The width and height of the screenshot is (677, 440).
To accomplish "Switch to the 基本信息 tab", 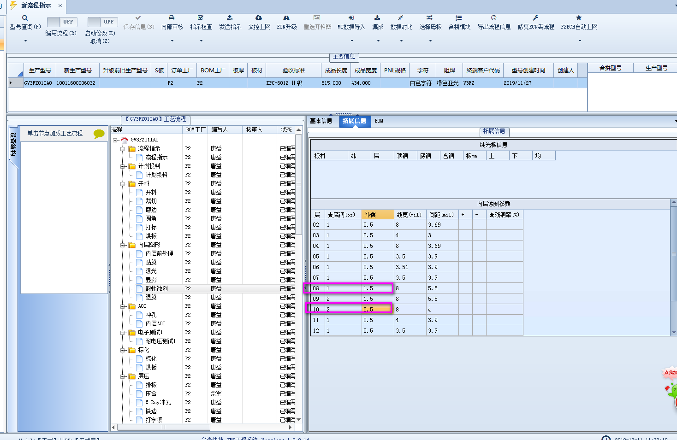I will point(321,121).
